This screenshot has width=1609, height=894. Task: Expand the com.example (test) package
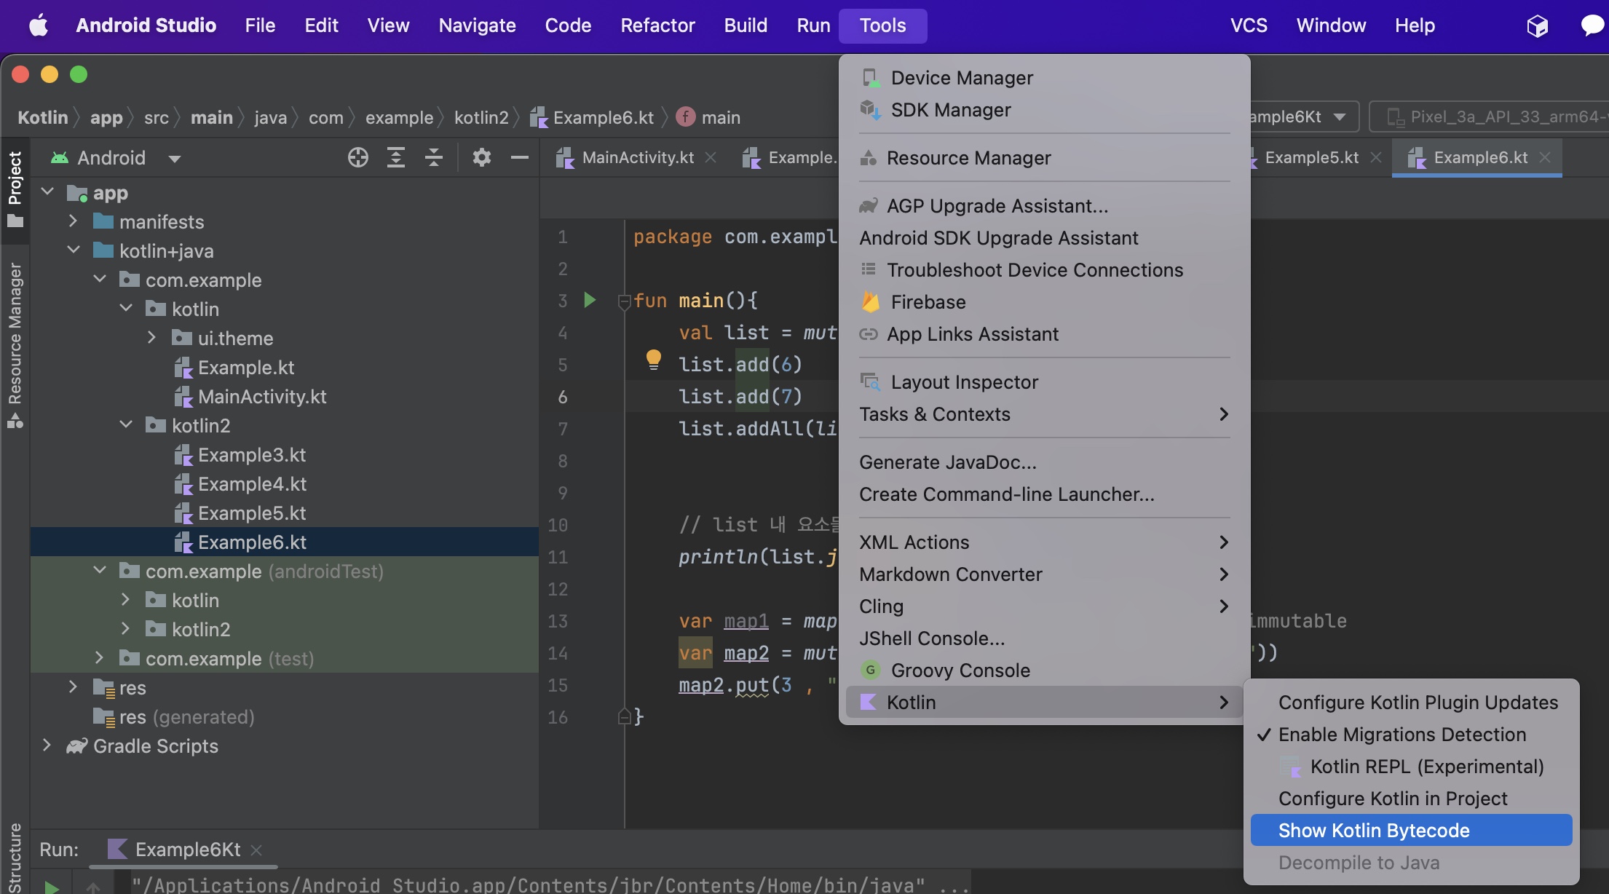(x=99, y=657)
